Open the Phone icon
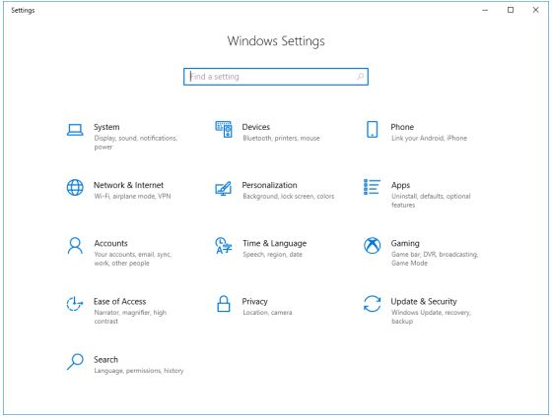The image size is (552, 418). point(373,129)
